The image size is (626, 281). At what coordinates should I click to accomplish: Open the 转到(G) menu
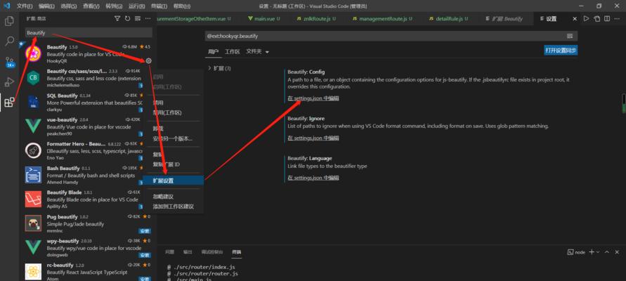pos(115,6)
